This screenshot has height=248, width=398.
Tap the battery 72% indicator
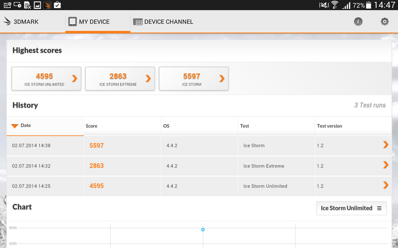click(362, 5)
